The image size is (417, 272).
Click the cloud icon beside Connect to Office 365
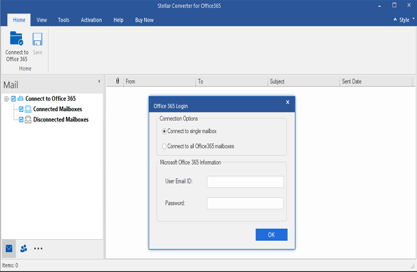(20, 99)
